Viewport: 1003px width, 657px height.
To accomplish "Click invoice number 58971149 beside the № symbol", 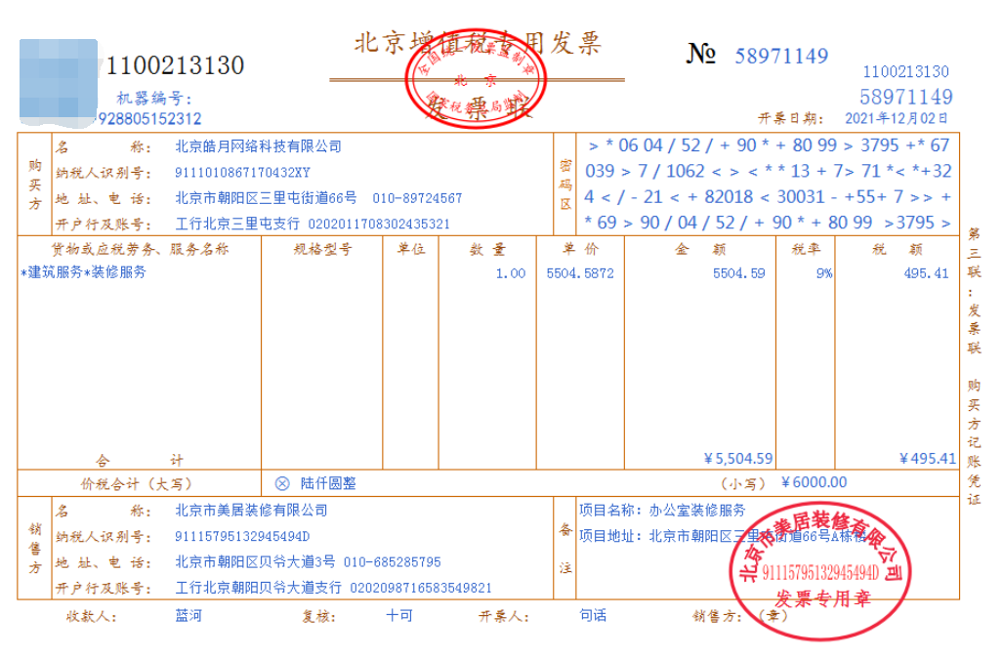I will [x=781, y=57].
